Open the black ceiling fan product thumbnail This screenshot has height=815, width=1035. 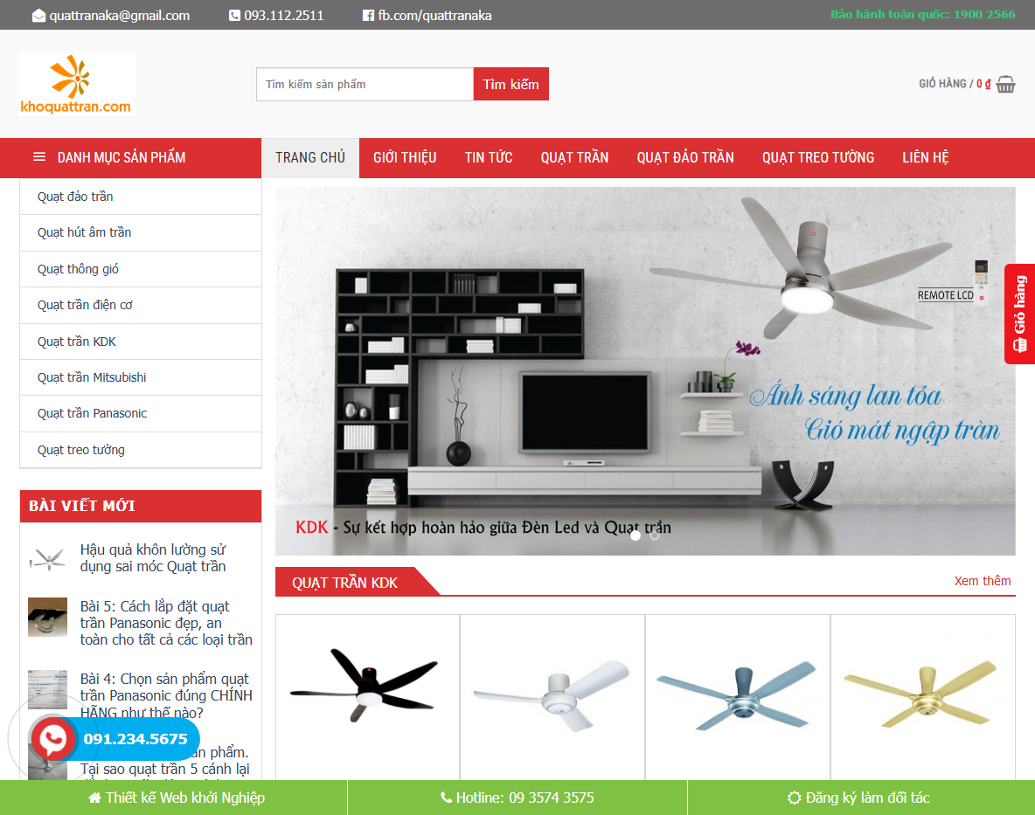[367, 696]
